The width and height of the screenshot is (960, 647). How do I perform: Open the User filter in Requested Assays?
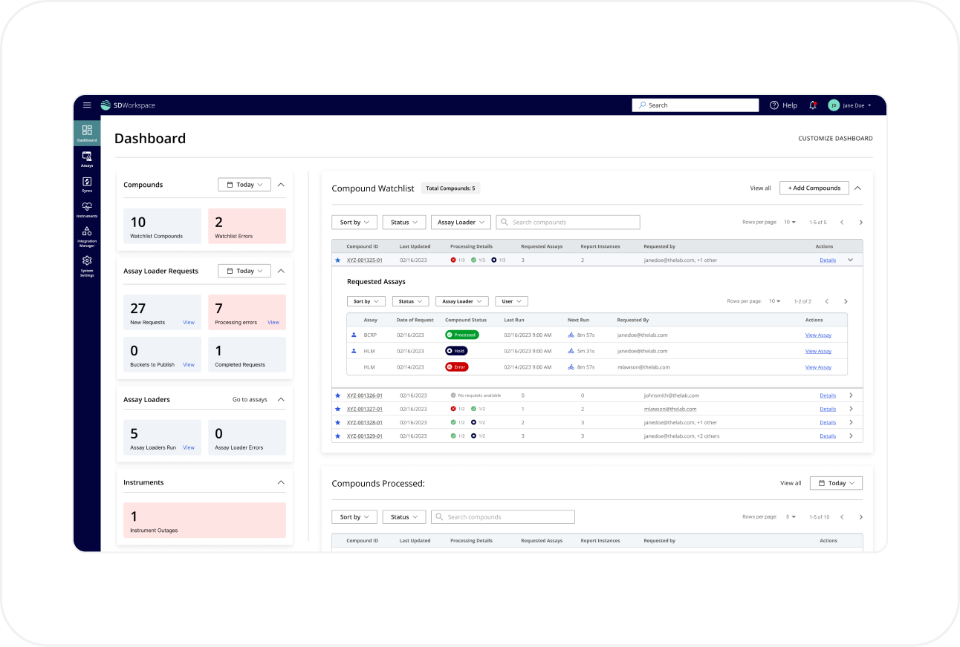click(x=511, y=301)
